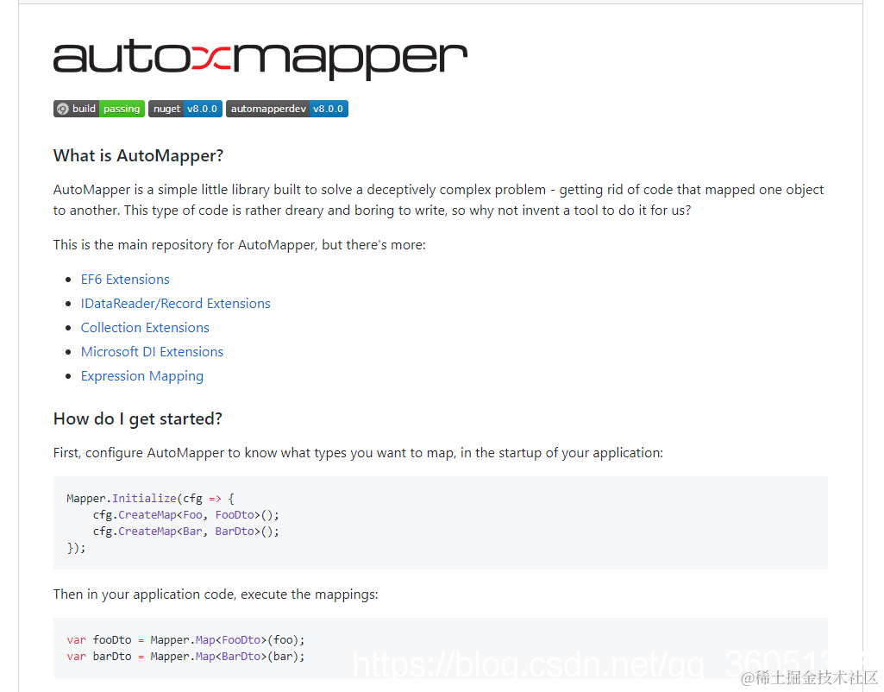Click the green passing label on build badge
This screenshot has height=692, width=884.
pyautogui.click(x=121, y=108)
